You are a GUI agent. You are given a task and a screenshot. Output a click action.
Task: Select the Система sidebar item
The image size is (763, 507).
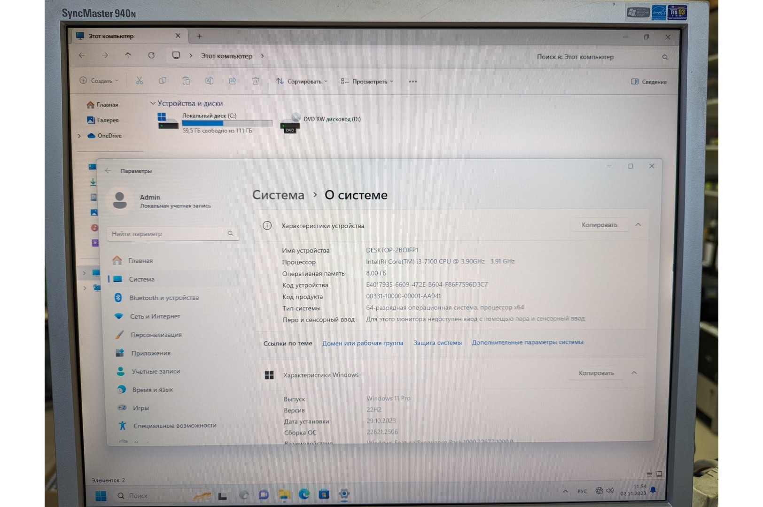point(174,279)
